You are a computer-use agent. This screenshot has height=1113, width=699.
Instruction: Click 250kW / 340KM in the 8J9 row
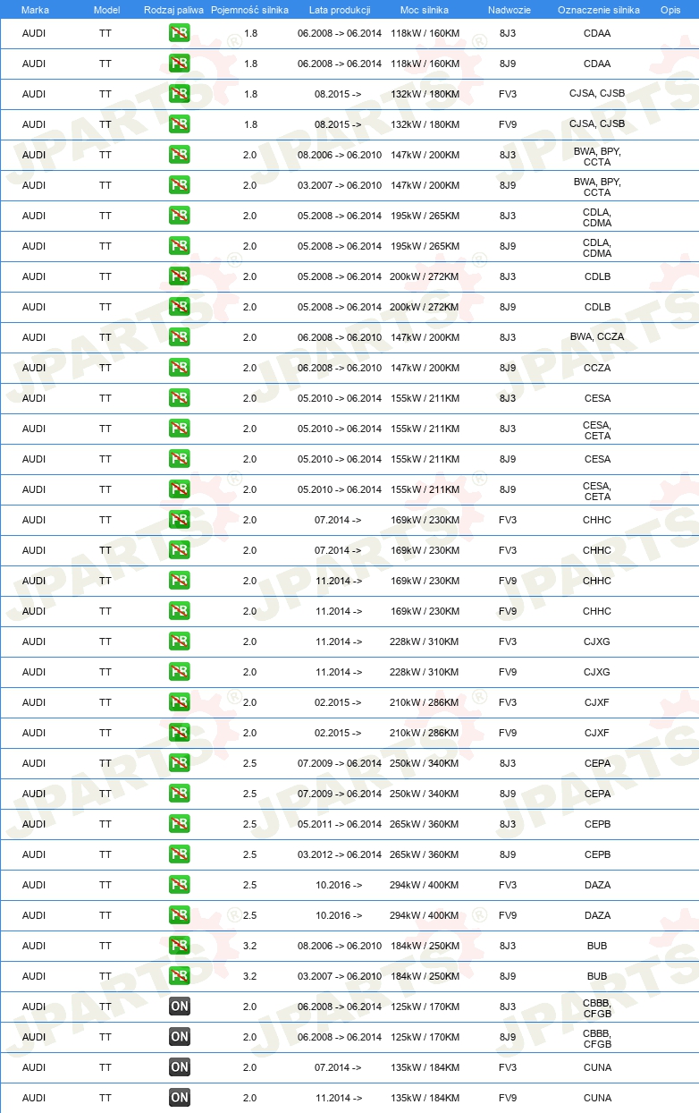pos(425,794)
